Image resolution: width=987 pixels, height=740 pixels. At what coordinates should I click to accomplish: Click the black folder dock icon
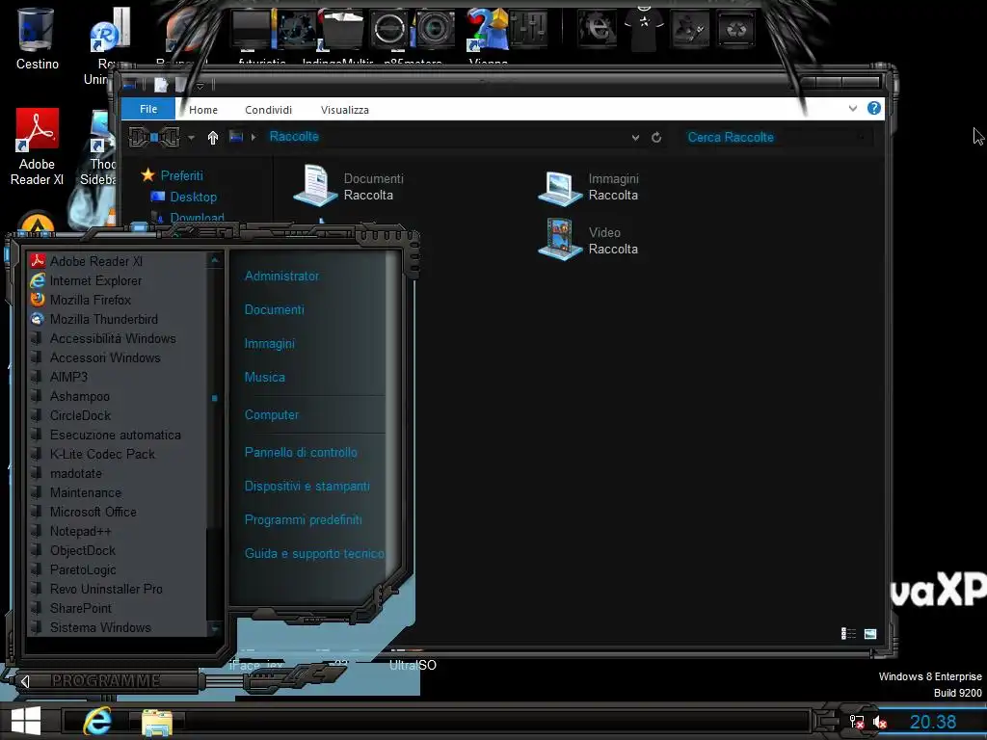point(341,29)
